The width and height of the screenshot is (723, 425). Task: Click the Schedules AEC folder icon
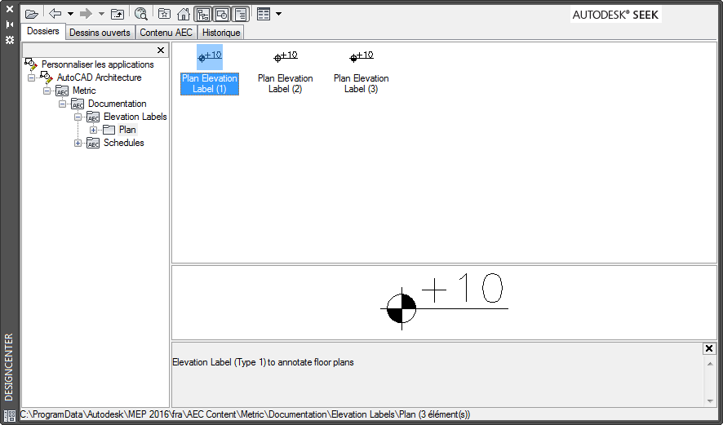point(93,143)
